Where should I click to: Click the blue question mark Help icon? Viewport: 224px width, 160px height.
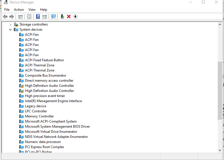38,16
